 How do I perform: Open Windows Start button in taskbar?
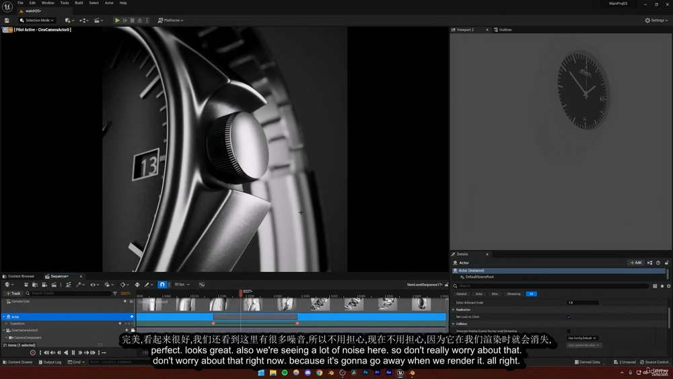(x=261, y=372)
